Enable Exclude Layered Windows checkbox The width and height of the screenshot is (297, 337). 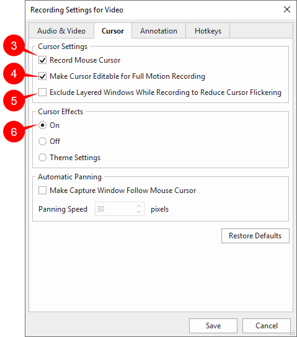42,92
